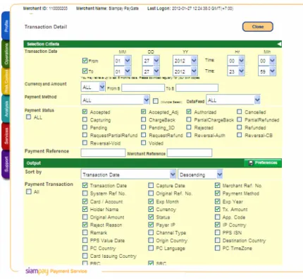The height and width of the screenshot is (279, 303).
Task: Check the Capture Date output checkbox
Action: click(151, 185)
